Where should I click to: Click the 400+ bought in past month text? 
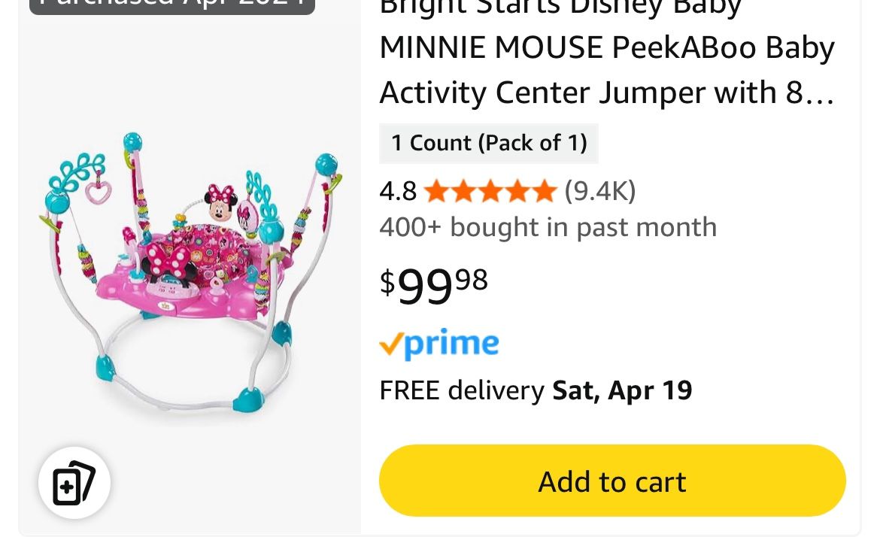click(548, 226)
